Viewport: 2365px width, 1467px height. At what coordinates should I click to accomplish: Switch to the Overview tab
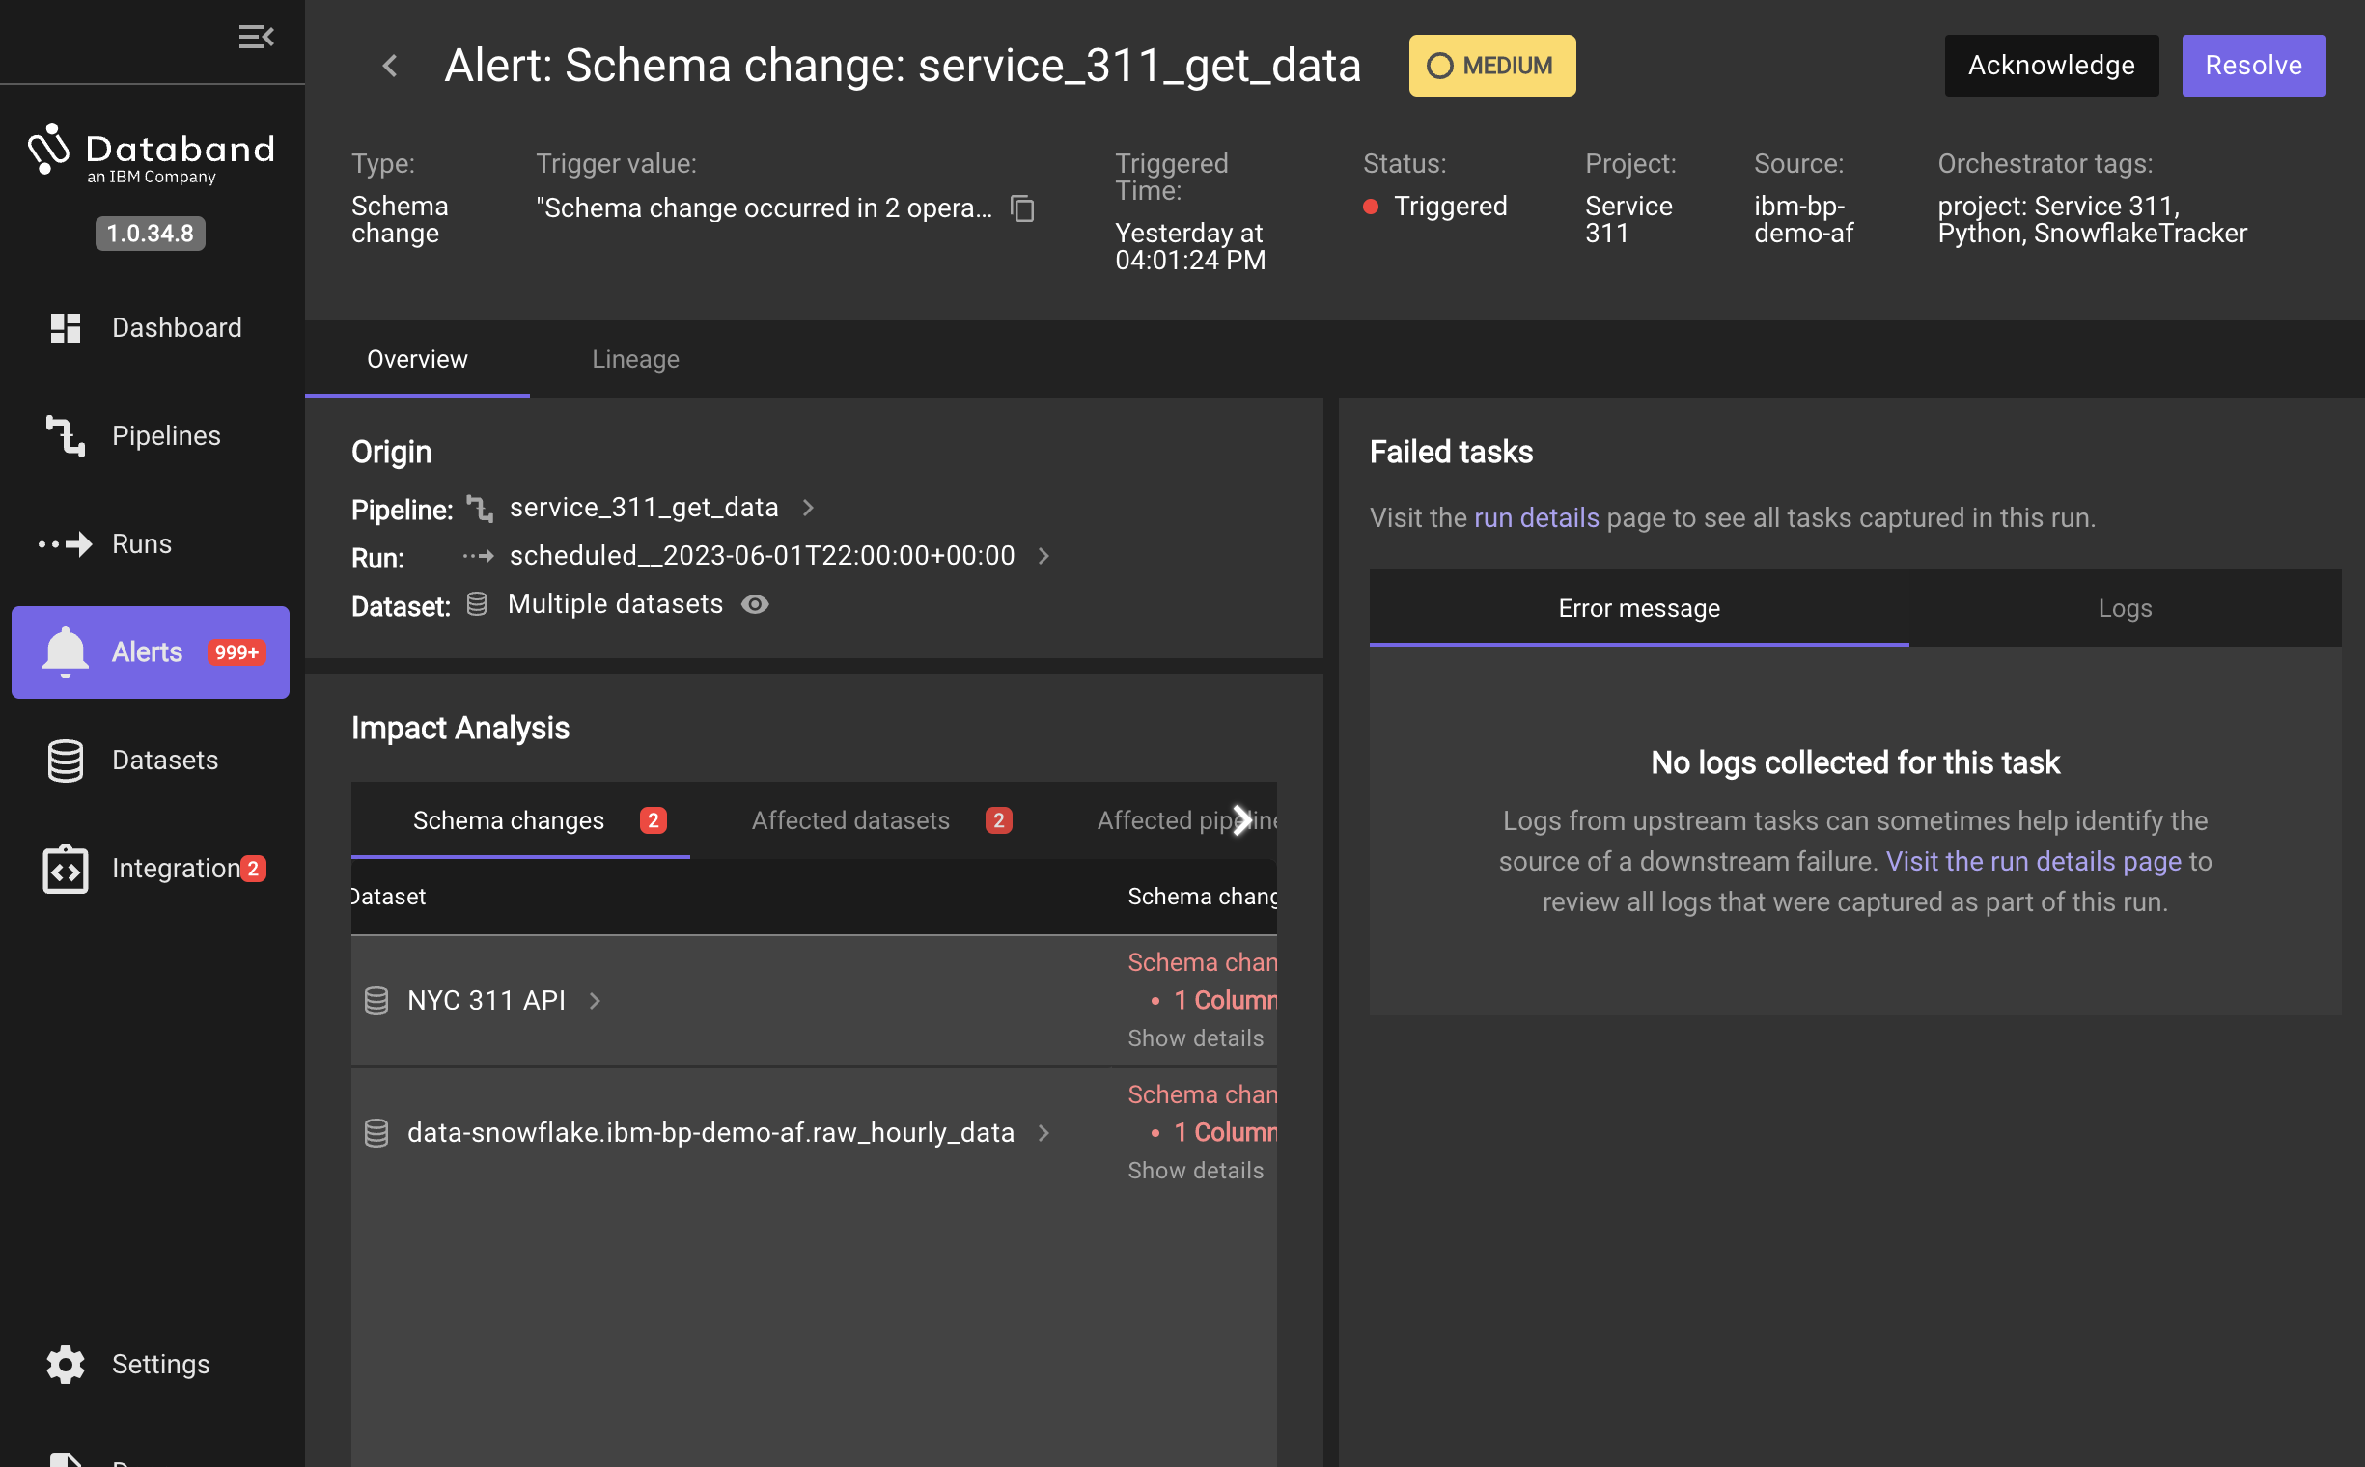(418, 358)
